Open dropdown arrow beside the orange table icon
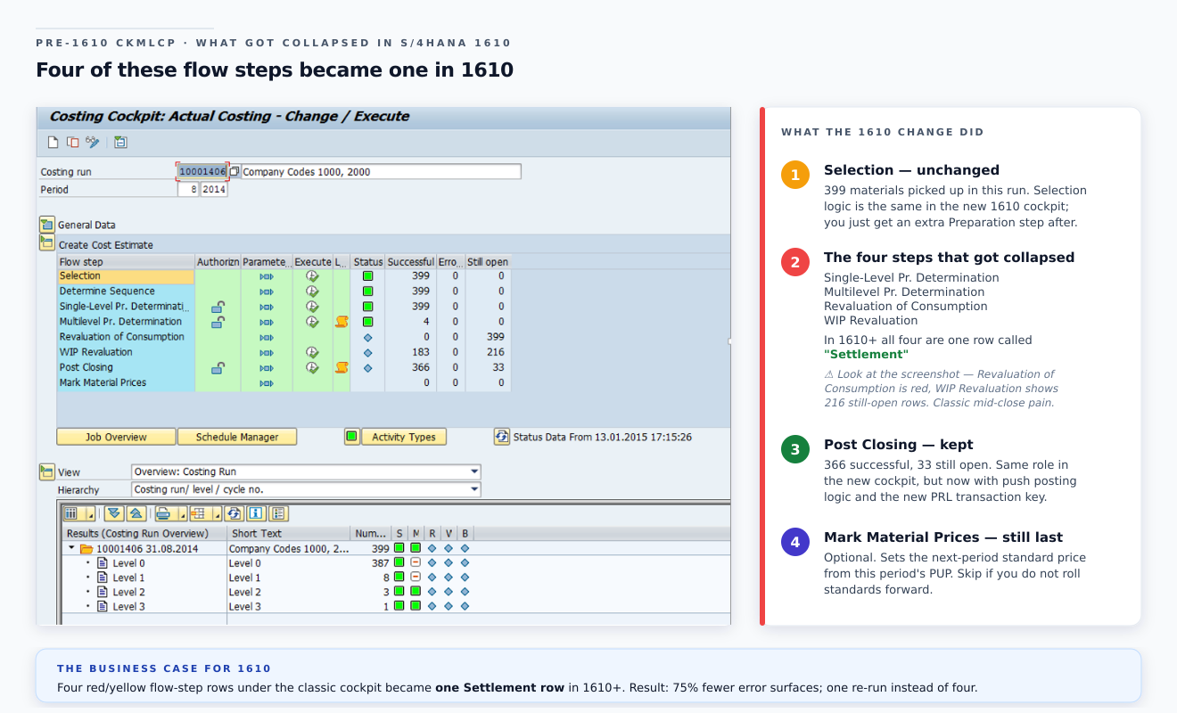Image resolution: width=1177 pixels, height=713 pixels. pyautogui.click(x=217, y=515)
